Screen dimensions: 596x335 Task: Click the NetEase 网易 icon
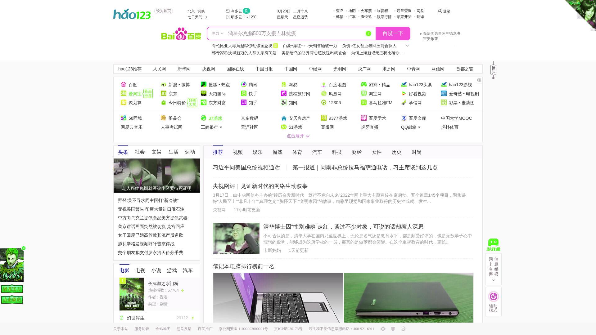tap(284, 85)
